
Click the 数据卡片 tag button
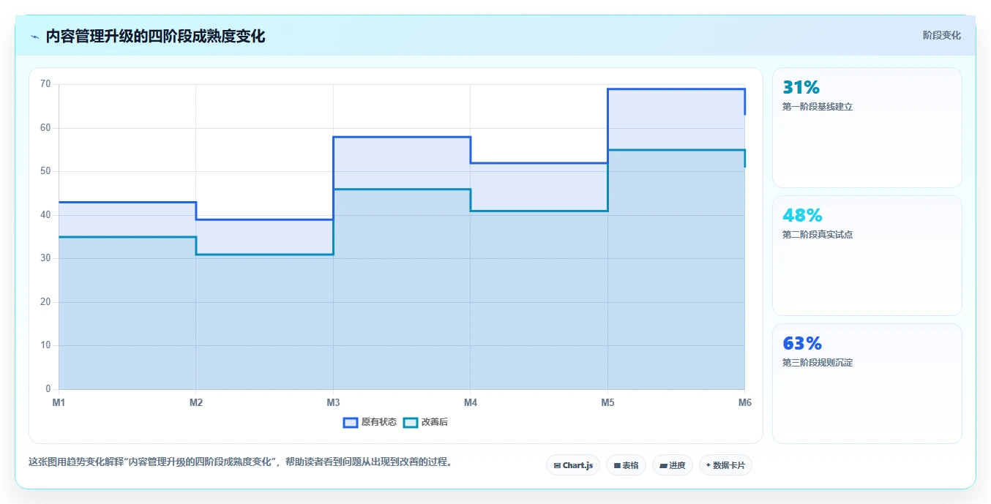(725, 465)
